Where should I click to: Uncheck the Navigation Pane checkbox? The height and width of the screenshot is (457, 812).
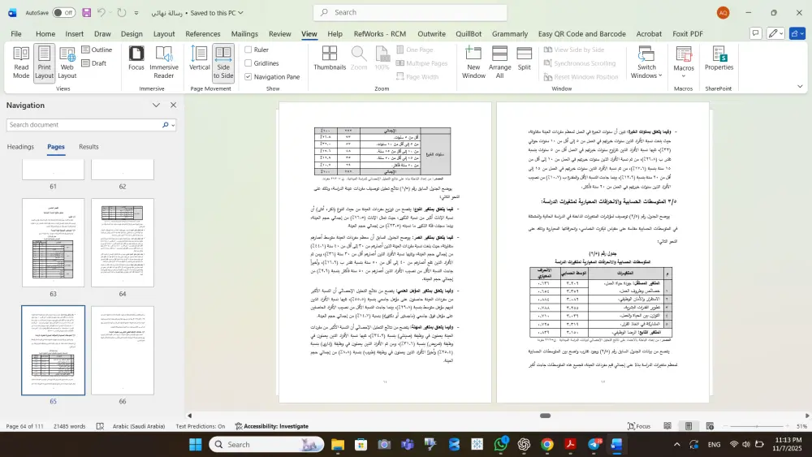[248, 76]
